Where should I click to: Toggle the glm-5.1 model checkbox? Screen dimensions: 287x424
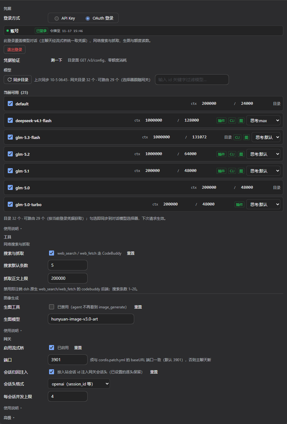(x=10, y=171)
